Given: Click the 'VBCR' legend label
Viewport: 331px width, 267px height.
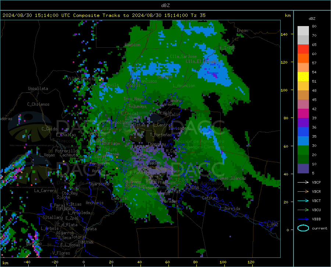Looking at the screenshot, I should click(316, 192).
